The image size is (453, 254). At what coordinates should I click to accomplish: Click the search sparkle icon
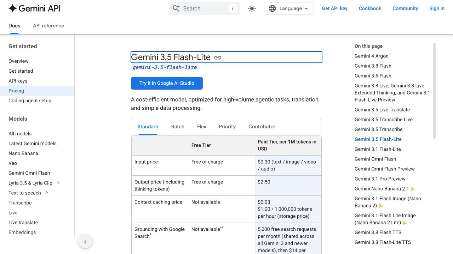(176, 8)
